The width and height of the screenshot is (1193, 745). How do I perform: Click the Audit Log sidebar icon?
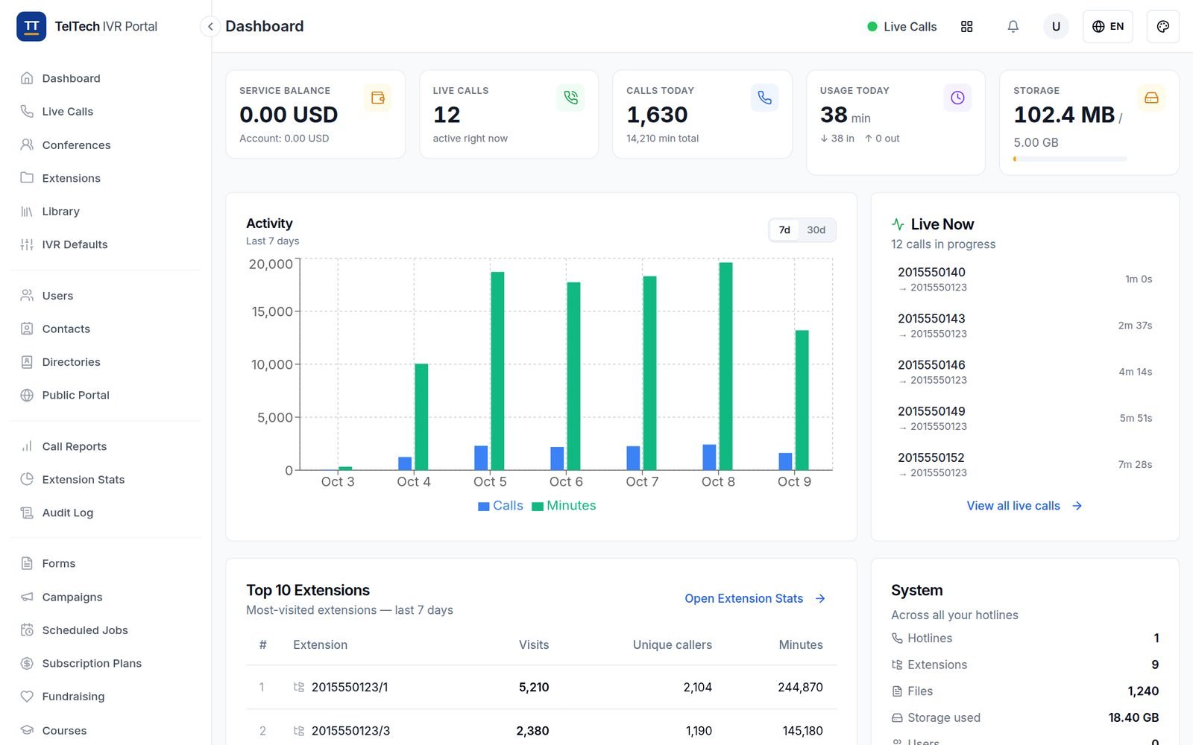pyautogui.click(x=27, y=513)
